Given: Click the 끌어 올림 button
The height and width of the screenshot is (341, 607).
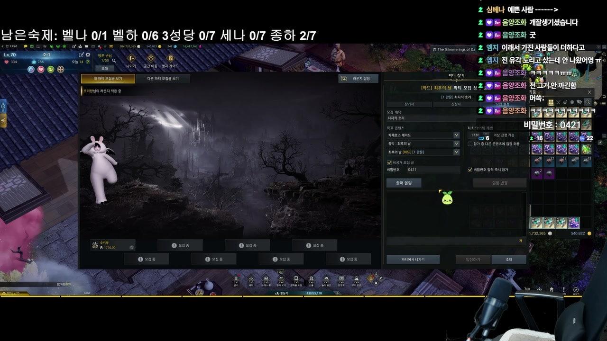Looking at the screenshot, I should tap(404, 183).
